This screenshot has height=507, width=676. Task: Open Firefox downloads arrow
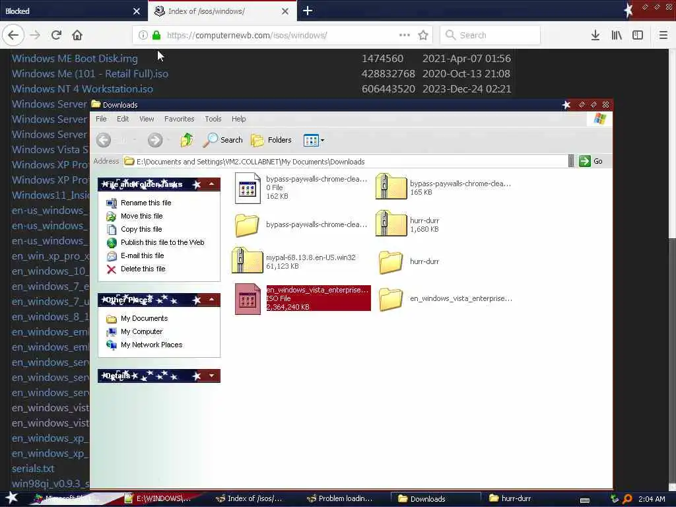tap(595, 35)
